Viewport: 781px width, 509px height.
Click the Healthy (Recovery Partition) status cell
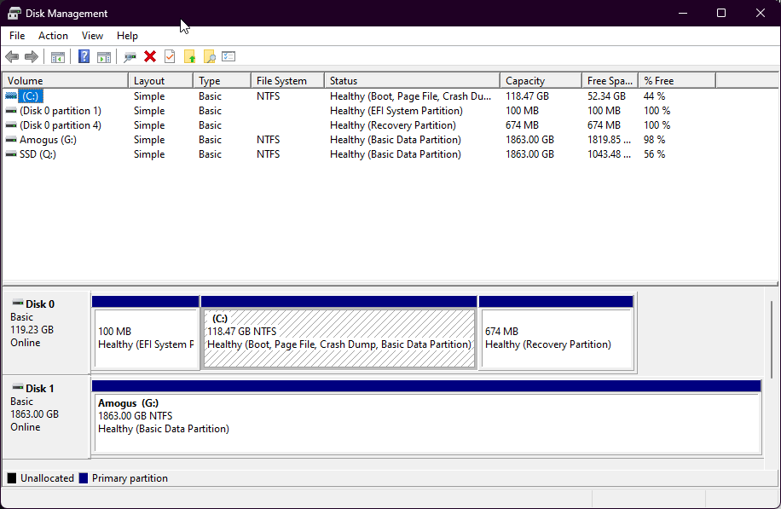tap(392, 125)
